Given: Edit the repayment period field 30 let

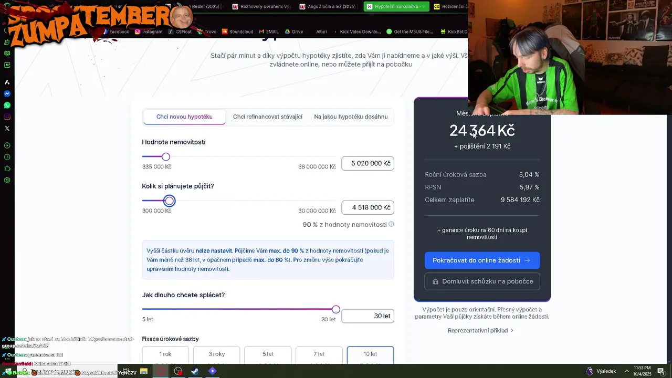Looking at the screenshot, I should (x=367, y=316).
